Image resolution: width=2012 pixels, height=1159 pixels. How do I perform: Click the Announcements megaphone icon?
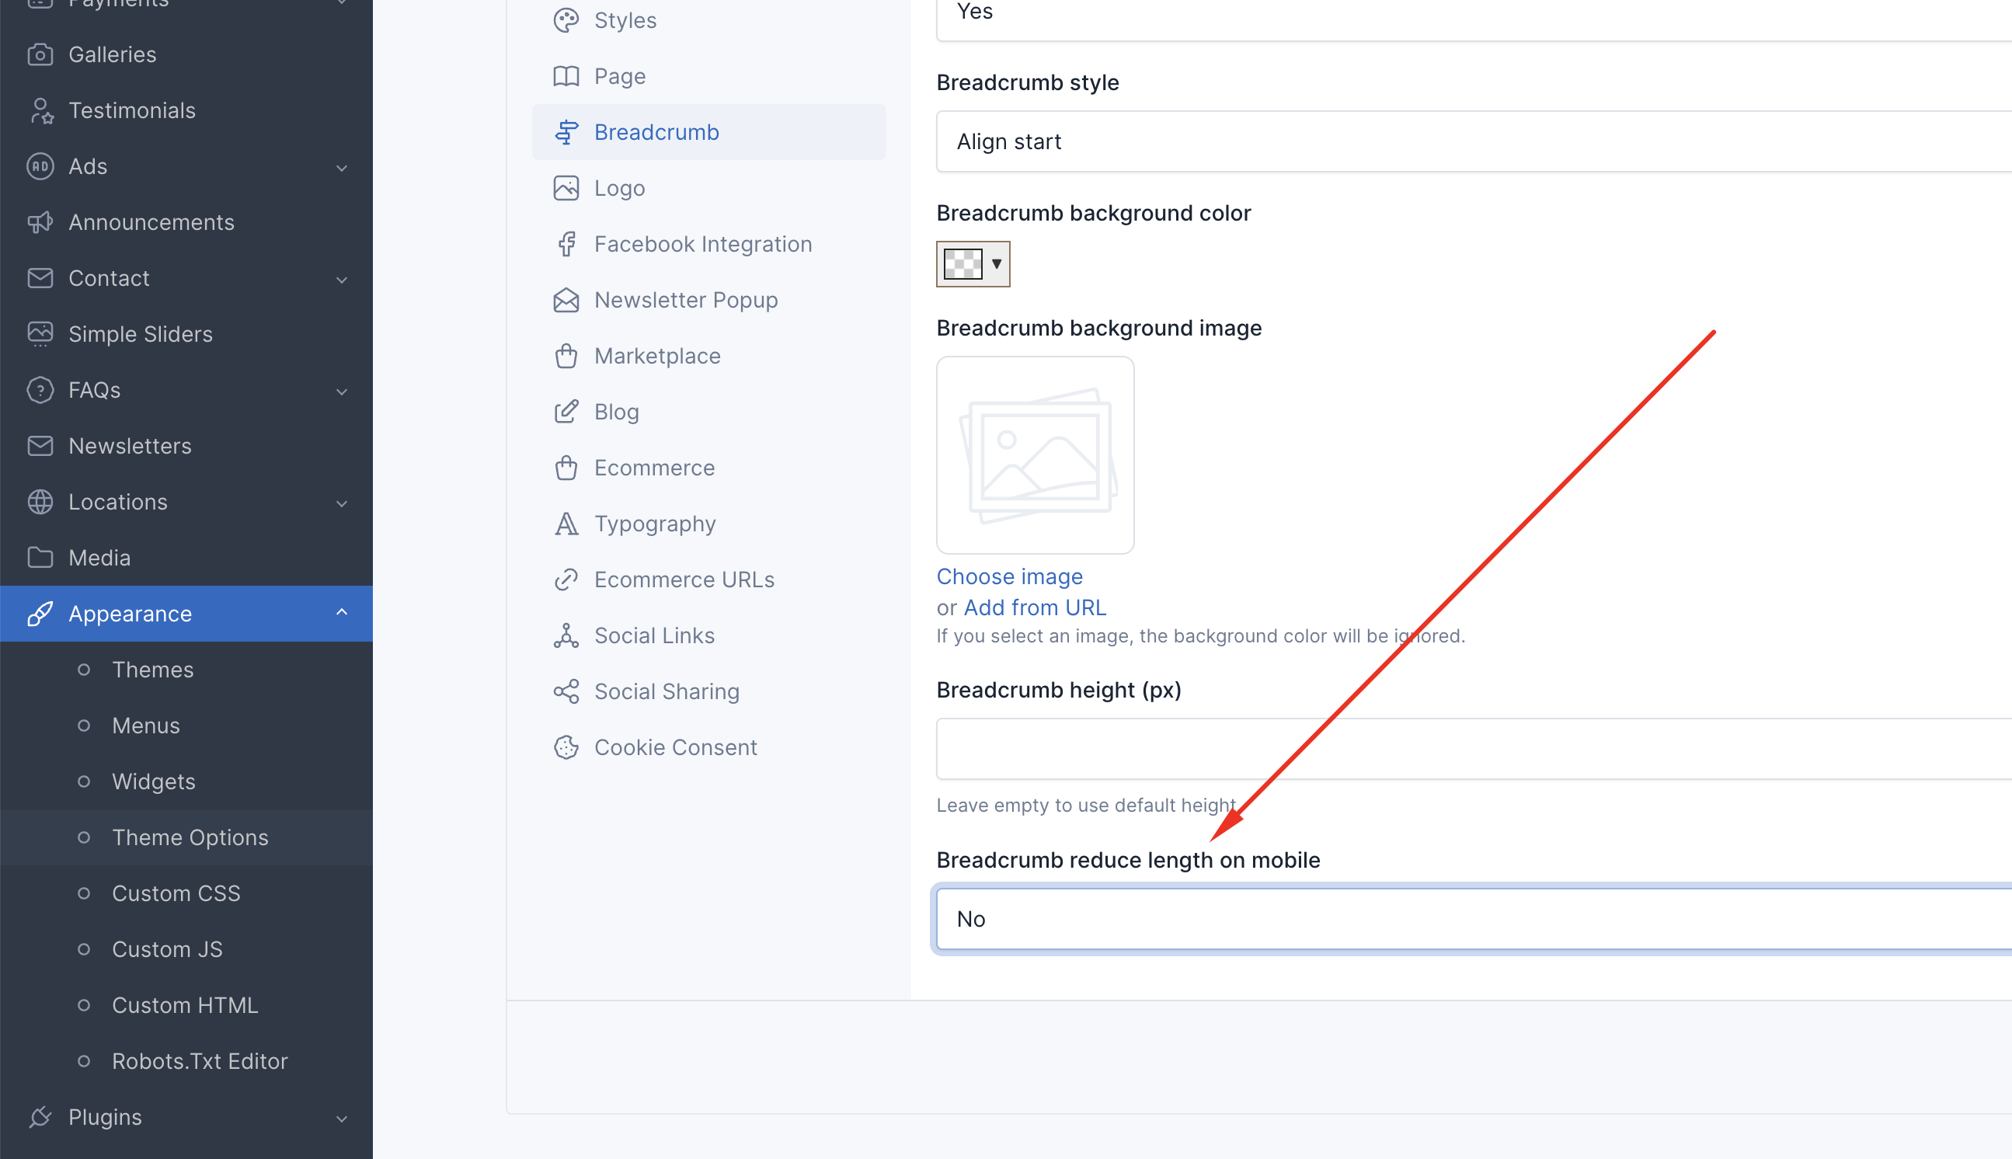pos(40,222)
